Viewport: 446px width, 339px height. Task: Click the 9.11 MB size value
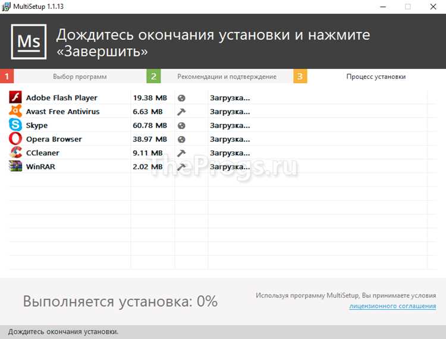pos(147,153)
